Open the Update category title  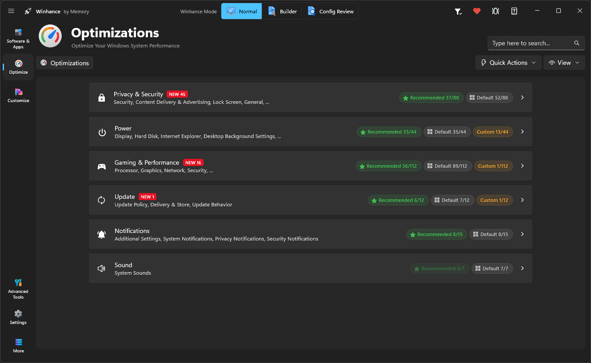click(124, 197)
